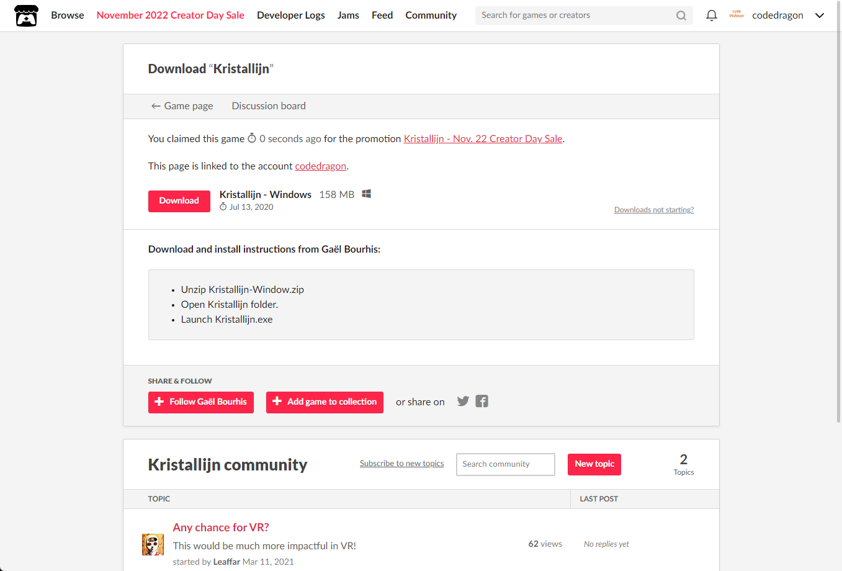Viewport: 842px width, 571px height.
Task: Open the Discussion board tab
Action: [x=269, y=106]
